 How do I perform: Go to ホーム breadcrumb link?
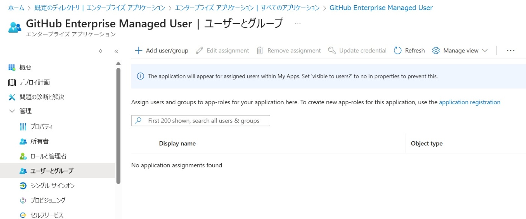(x=16, y=8)
